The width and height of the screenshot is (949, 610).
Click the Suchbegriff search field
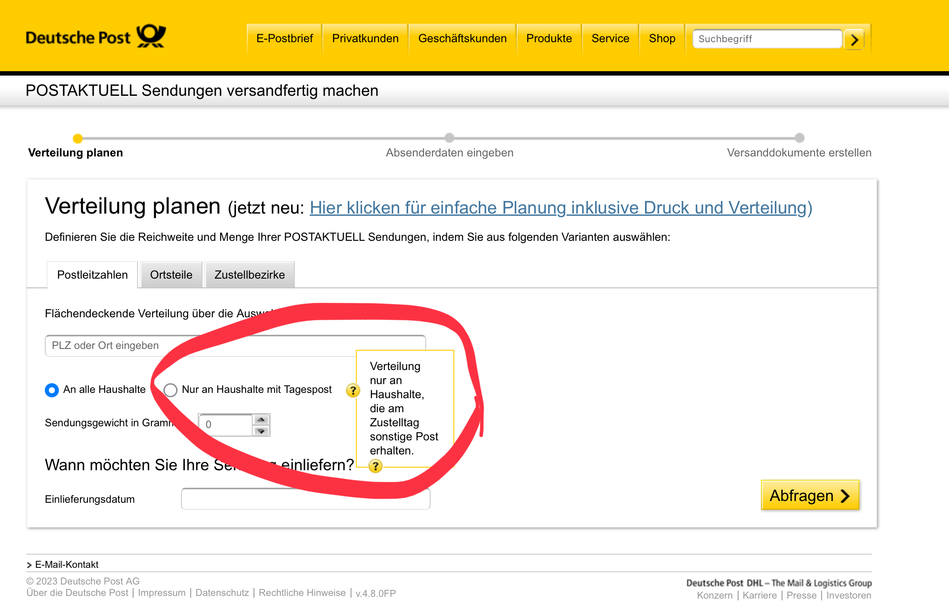click(x=767, y=39)
